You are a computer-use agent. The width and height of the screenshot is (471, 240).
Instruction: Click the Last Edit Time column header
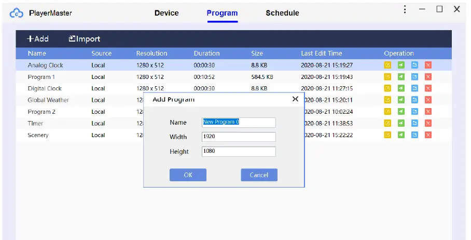click(x=322, y=53)
